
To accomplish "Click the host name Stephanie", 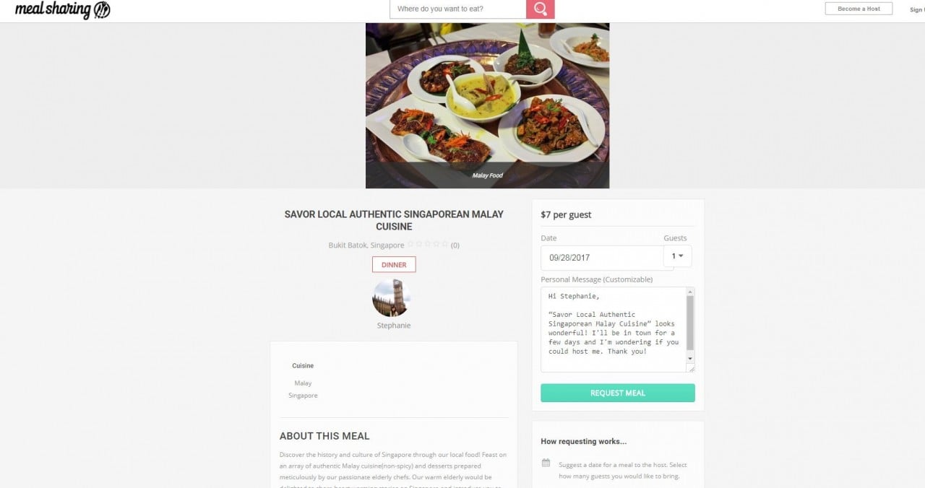I will pyautogui.click(x=394, y=326).
